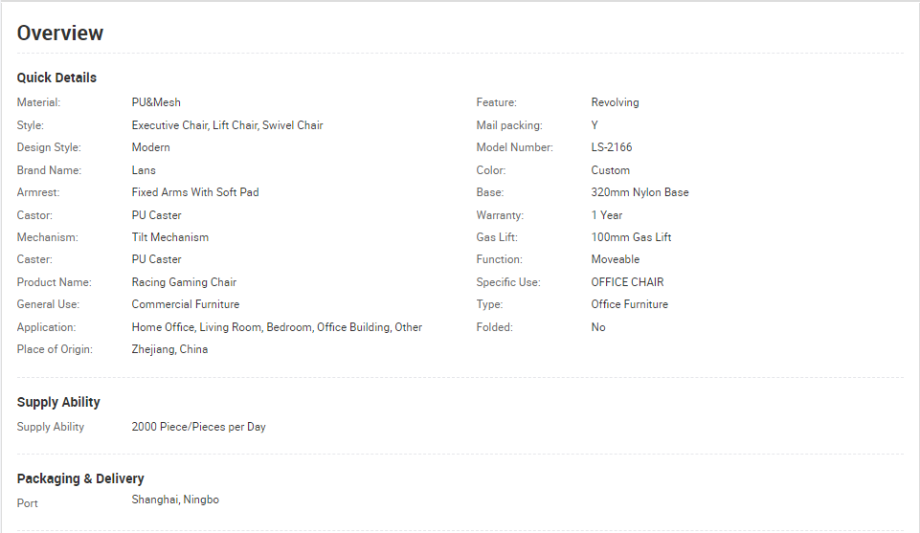Select the 100mm Gas Lift value
The image size is (920, 533).
(631, 237)
